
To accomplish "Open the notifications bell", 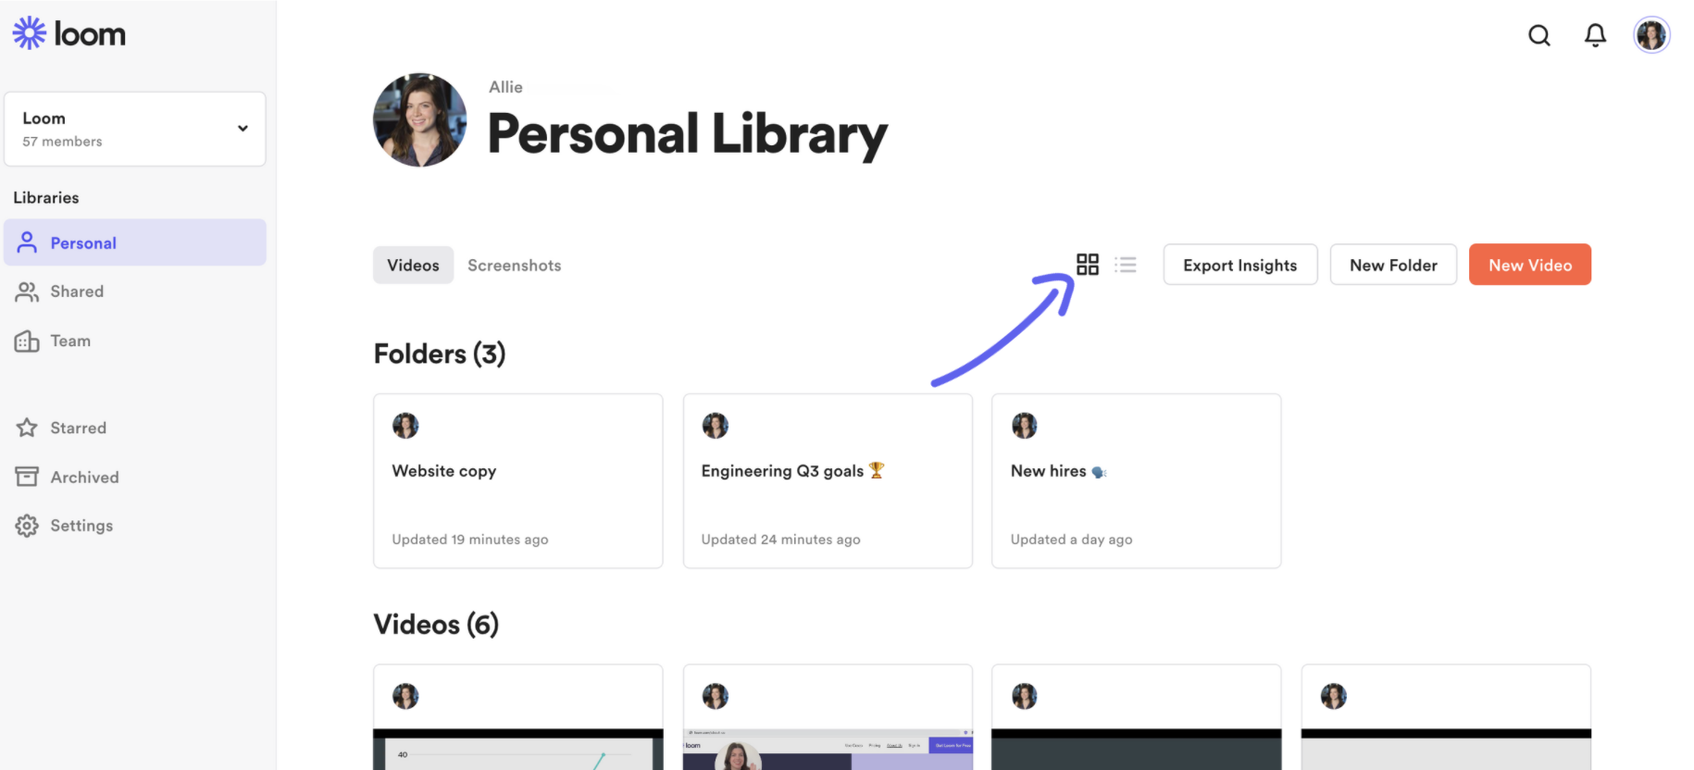I will [x=1595, y=35].
